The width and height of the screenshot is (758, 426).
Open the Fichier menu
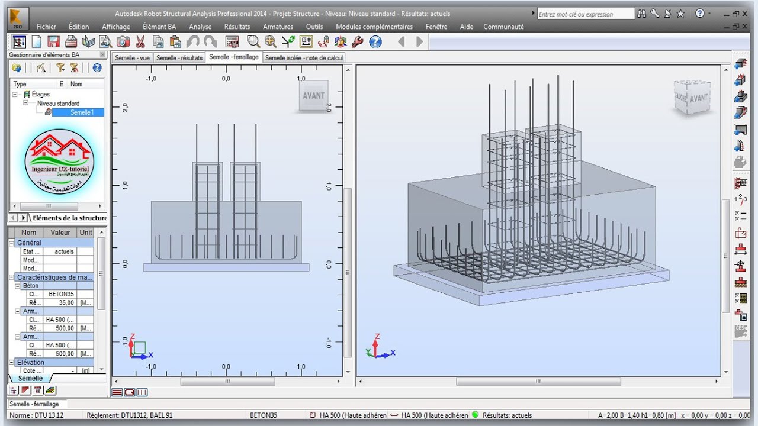tap(46, 27)
